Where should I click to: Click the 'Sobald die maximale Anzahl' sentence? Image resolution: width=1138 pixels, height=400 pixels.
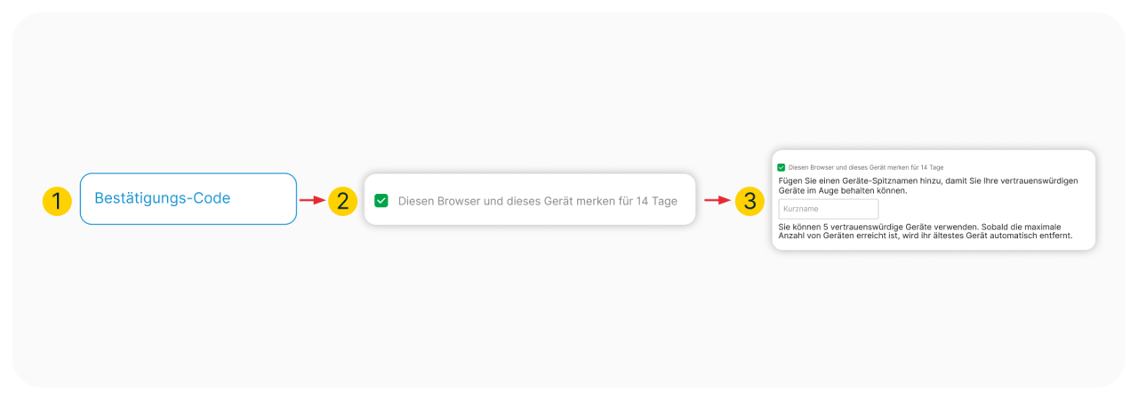tap(925, 231)
